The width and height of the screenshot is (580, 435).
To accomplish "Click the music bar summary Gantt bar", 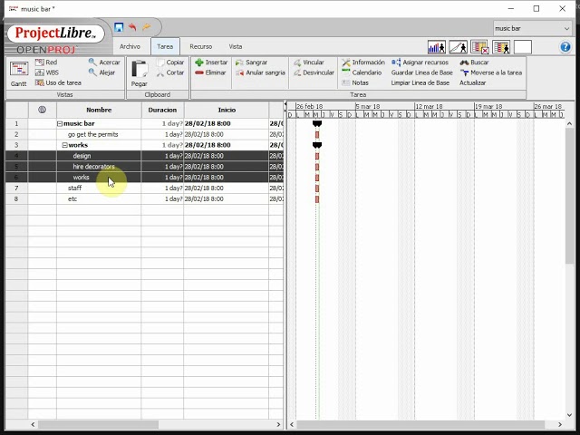I will (x=317, y=123).
